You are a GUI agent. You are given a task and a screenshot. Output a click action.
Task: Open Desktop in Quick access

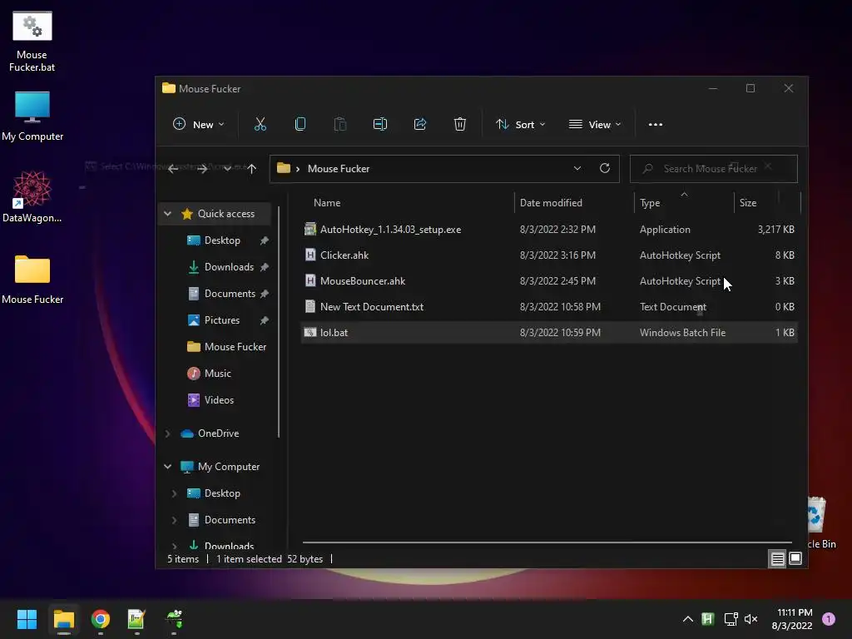pos(221,240)
